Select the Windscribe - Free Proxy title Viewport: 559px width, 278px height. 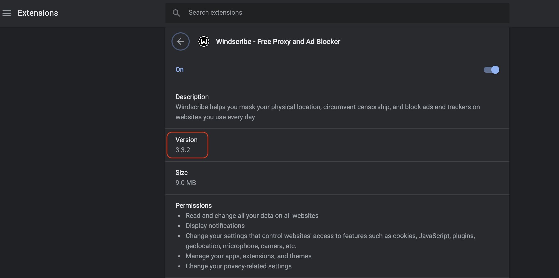(x=278, y=41)
